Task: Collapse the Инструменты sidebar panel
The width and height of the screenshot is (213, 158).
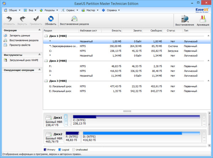Action: click(39, 55)
